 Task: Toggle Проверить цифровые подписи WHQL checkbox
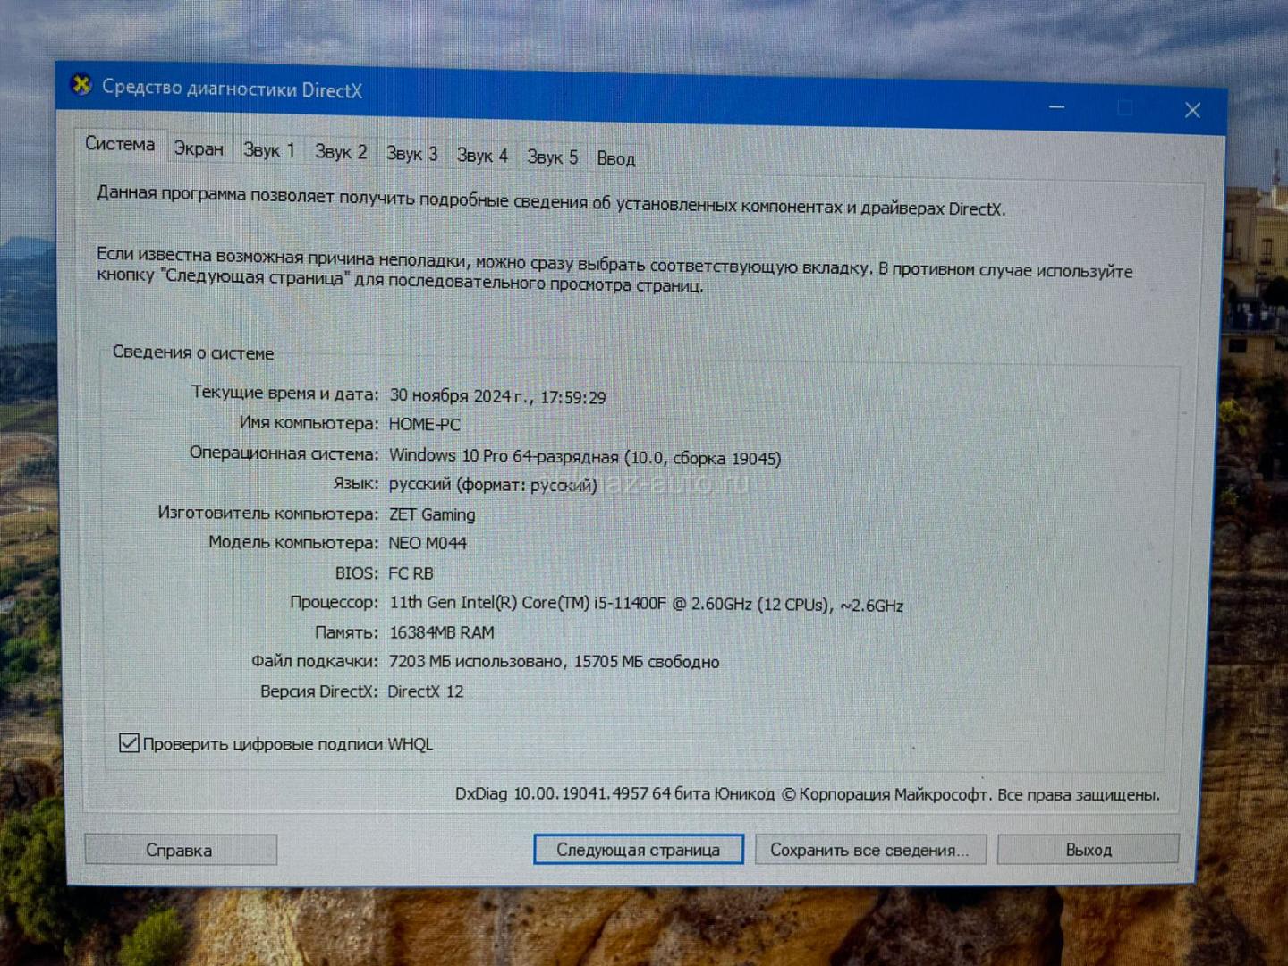[129, 742]
